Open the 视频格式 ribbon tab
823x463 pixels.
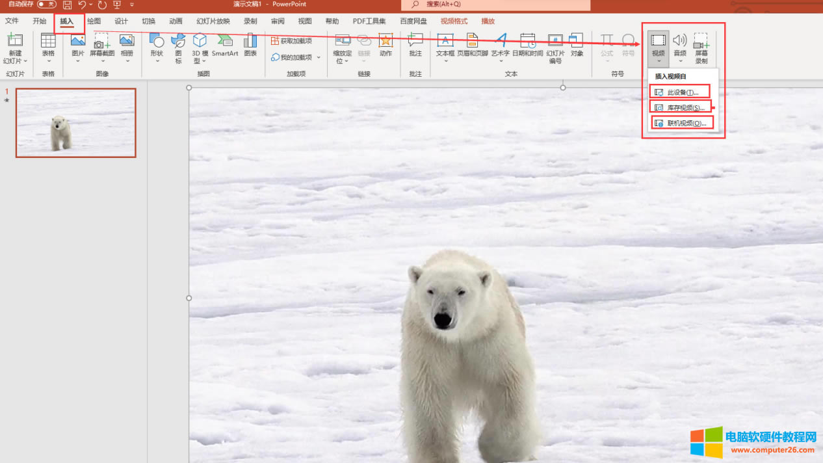tap(454, 21)
